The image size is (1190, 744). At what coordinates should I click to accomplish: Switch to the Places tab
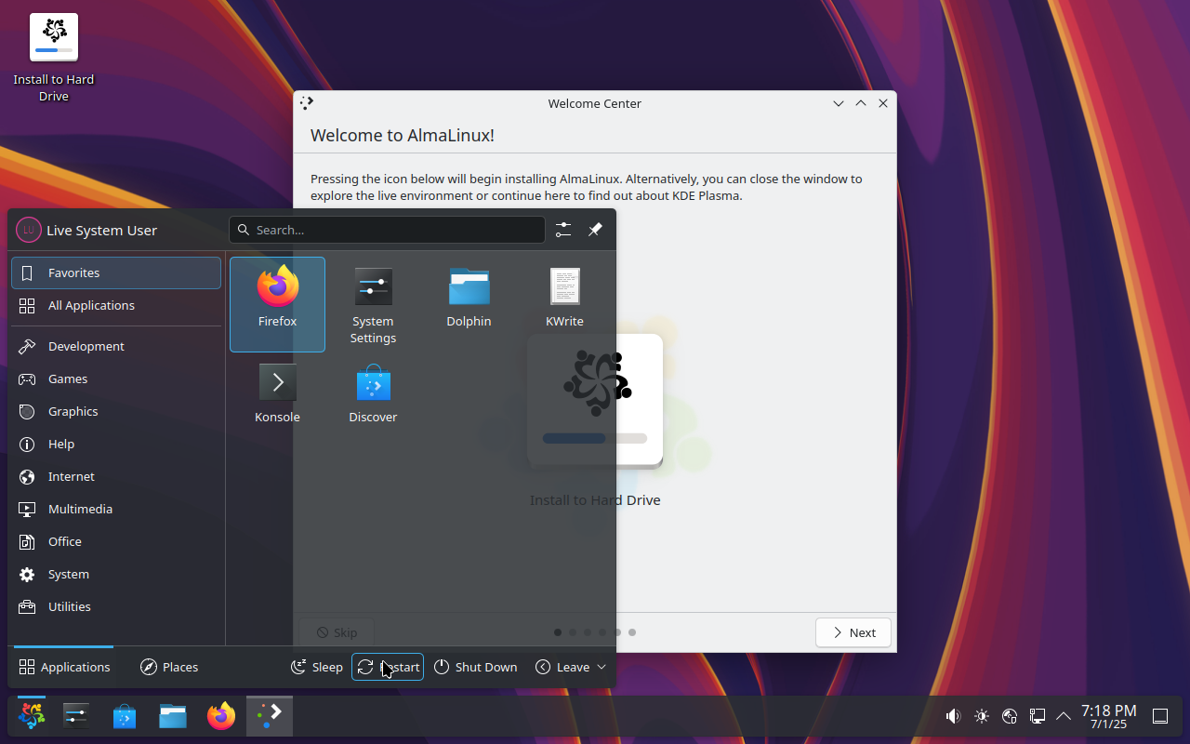pyautogui.click(x=169, y=667)
